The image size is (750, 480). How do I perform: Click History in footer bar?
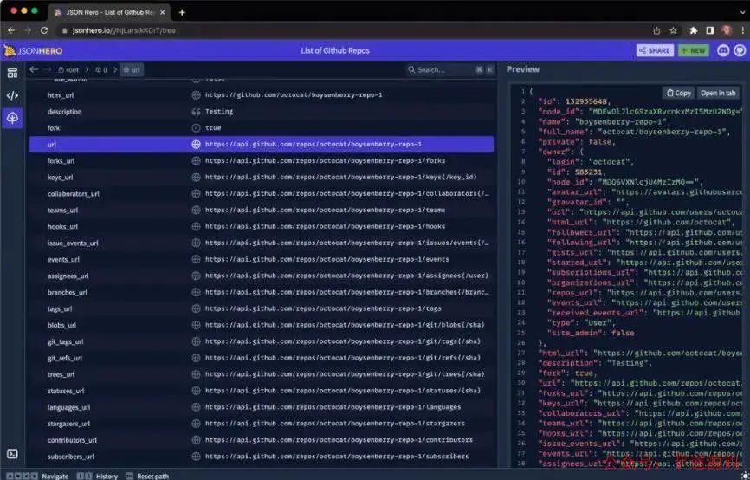(98, 477)
